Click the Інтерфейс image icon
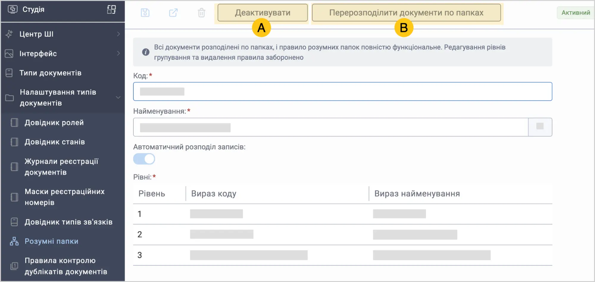The image size is (595, 282). [x=9, y=54]
